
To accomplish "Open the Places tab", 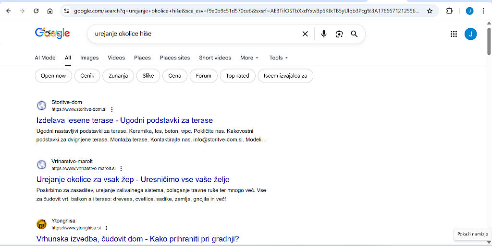I will [142, 58].
